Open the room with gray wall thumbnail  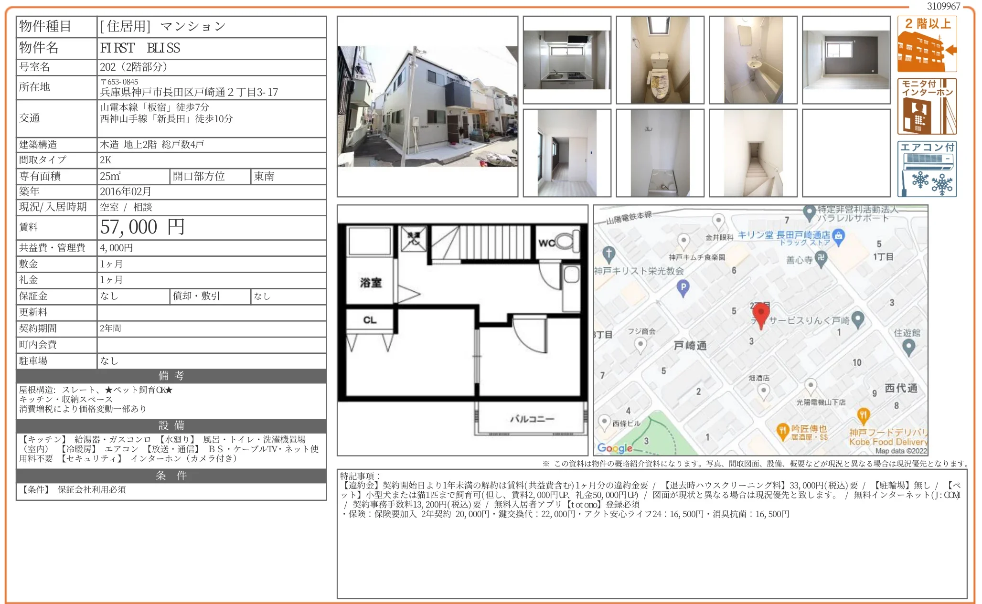(x=846, y=60)
